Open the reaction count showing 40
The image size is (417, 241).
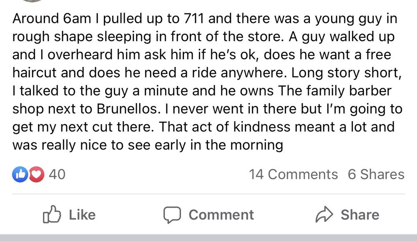[x=57, y=174]
